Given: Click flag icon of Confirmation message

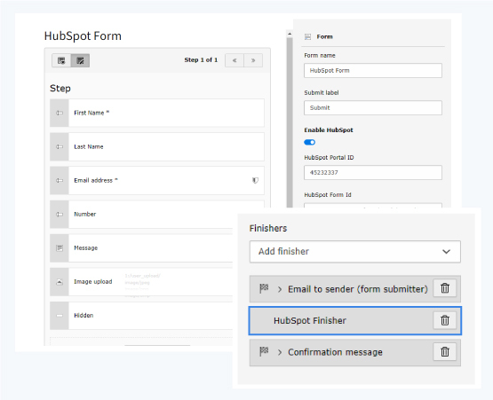Looking at the screenshot, I should coord(264,351).
